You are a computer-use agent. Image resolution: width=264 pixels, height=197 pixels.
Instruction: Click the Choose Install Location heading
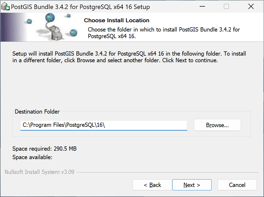coord(117,20)
